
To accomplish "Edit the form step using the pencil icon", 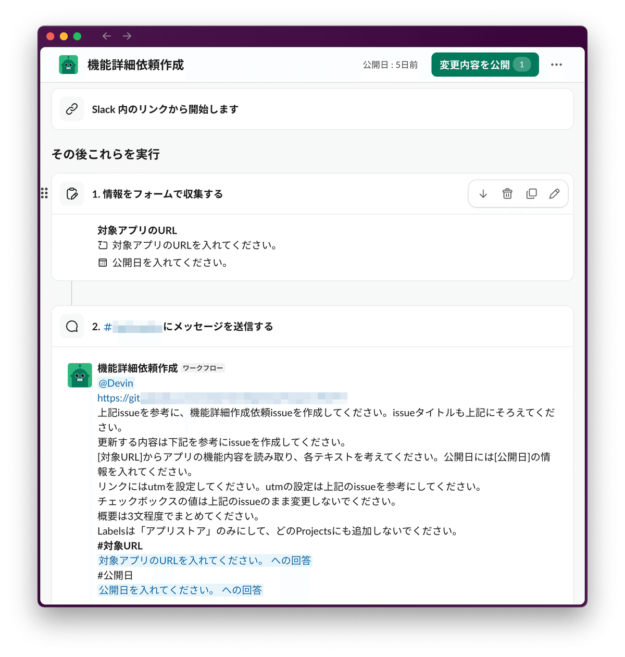I will (555, 193).
